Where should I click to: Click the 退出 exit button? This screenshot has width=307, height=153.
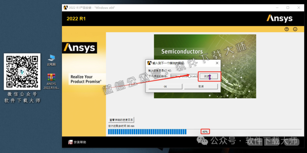292,142
